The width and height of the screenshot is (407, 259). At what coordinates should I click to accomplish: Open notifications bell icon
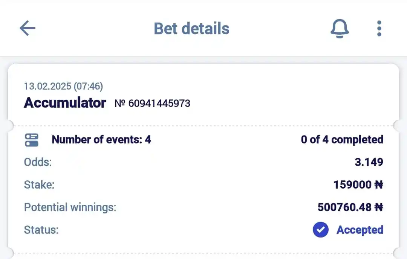340,29
